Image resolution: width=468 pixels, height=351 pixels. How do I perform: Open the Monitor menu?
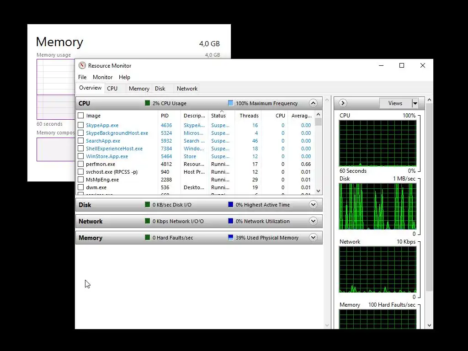(x=102, y=77)
